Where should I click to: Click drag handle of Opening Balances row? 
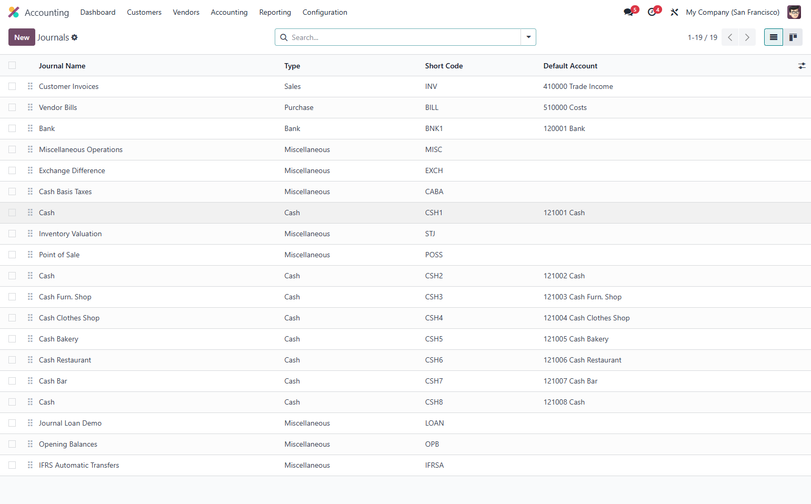(x=31, y=444)
